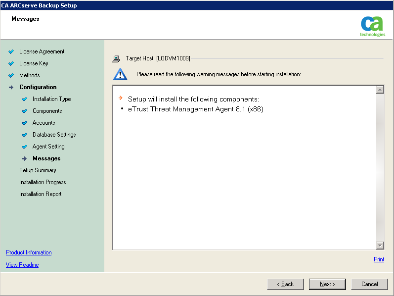Open the Product Information link
394x296 pixels.
pyautogui.click(x=29, y=252)
